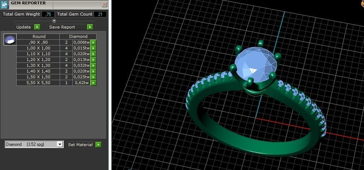Click the 0,62tw weight cell
Viewport: 364px width, 170px height.
point(81,83)
